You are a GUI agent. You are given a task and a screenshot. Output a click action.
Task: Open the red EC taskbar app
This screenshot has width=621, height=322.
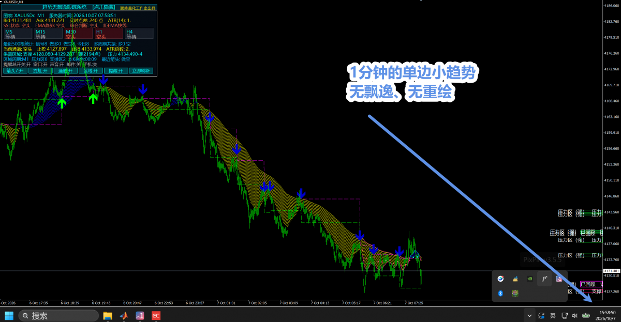point(156,315)
